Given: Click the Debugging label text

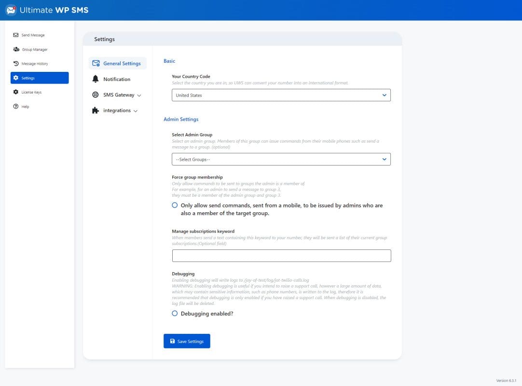Looking at the screenshot, I should 183,274.
